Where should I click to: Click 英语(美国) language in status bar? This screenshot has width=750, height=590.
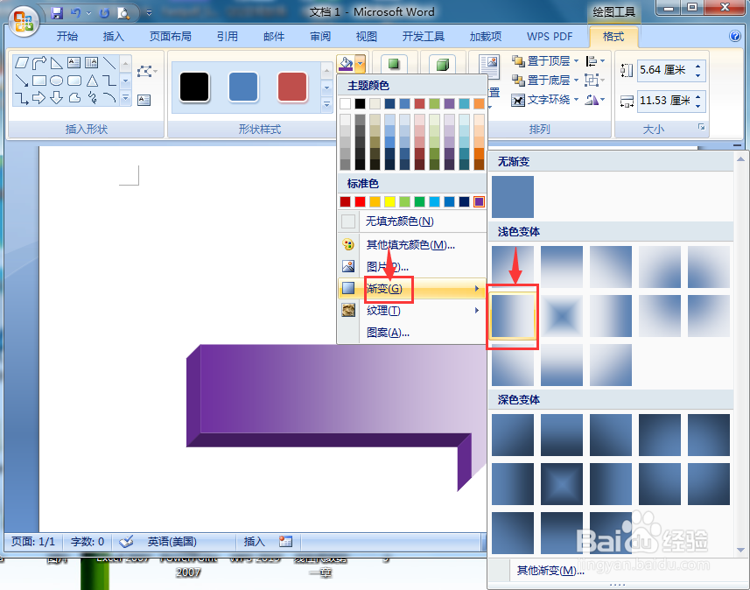[x=172, y=542]
